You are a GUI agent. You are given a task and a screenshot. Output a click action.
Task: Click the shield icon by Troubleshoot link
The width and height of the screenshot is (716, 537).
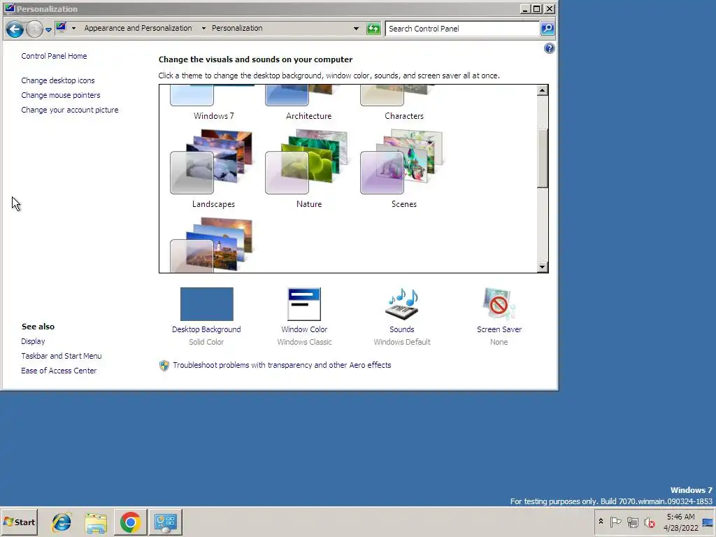164,365
